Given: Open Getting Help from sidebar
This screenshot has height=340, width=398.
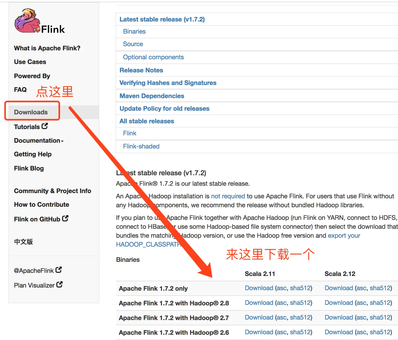Looking at the screenshot, I should coord(33,154).
